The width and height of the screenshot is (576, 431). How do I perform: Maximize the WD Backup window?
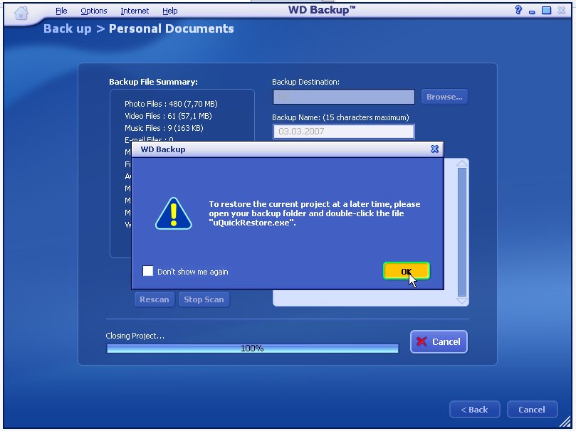[546, 10]
